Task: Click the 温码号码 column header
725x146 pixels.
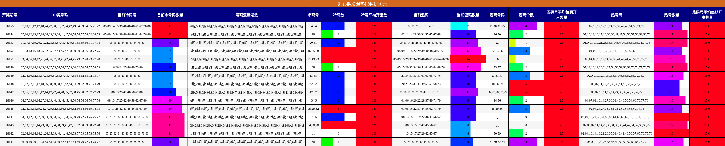Action: (497, 15)
